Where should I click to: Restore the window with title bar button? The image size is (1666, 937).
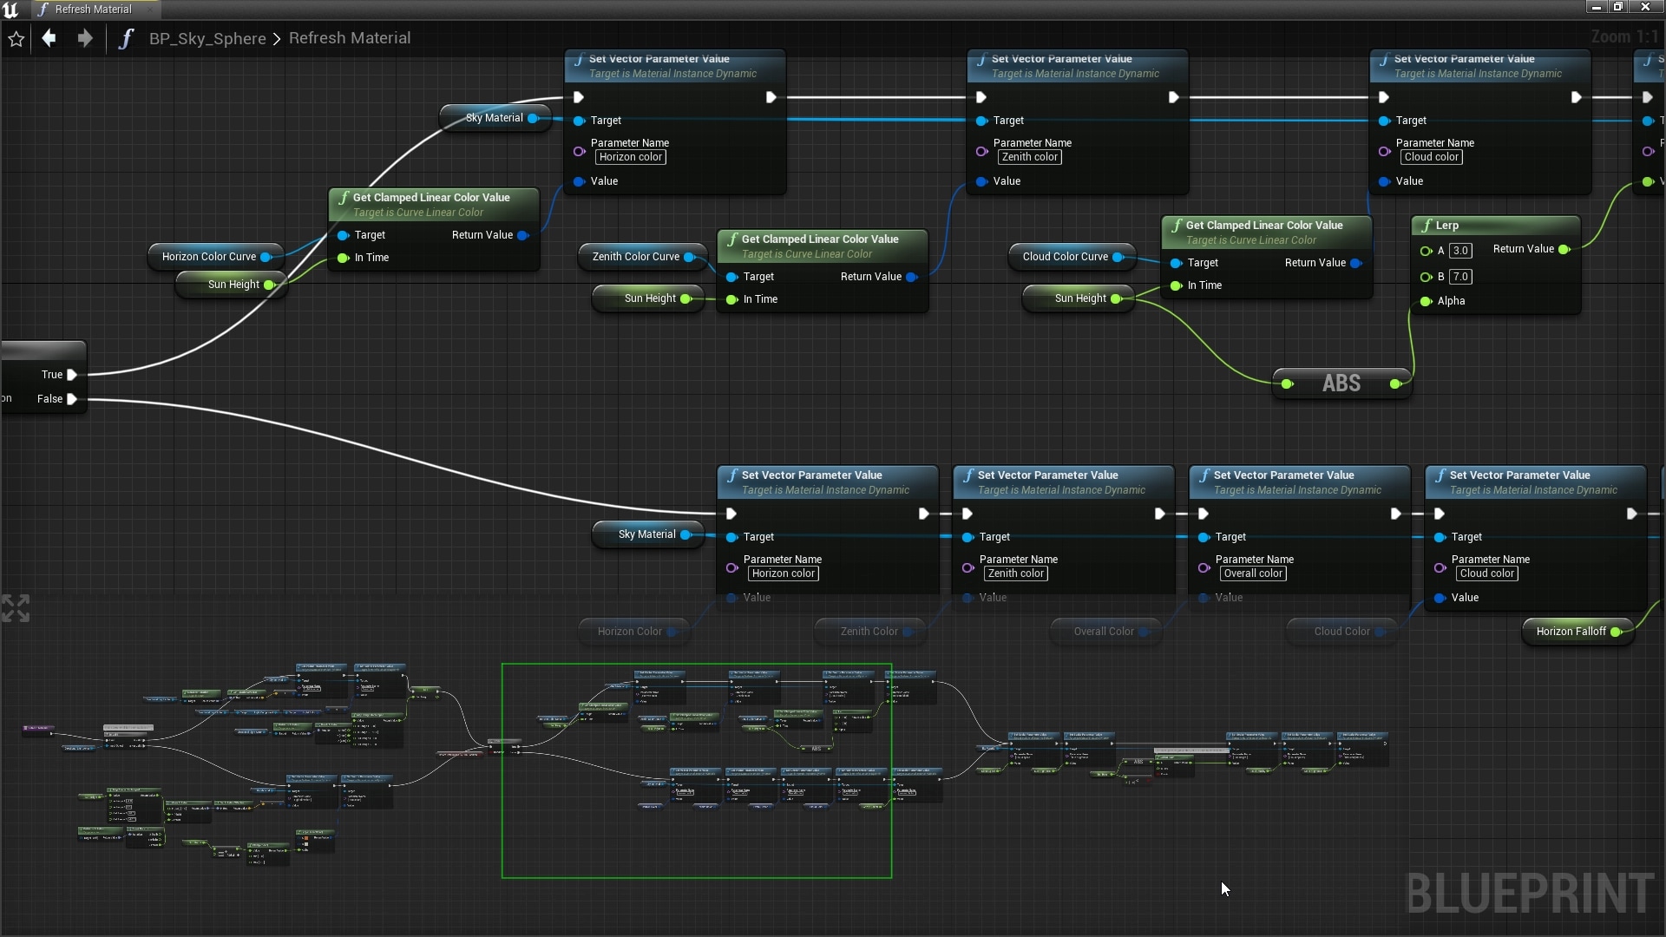[x=1618, y=7]
